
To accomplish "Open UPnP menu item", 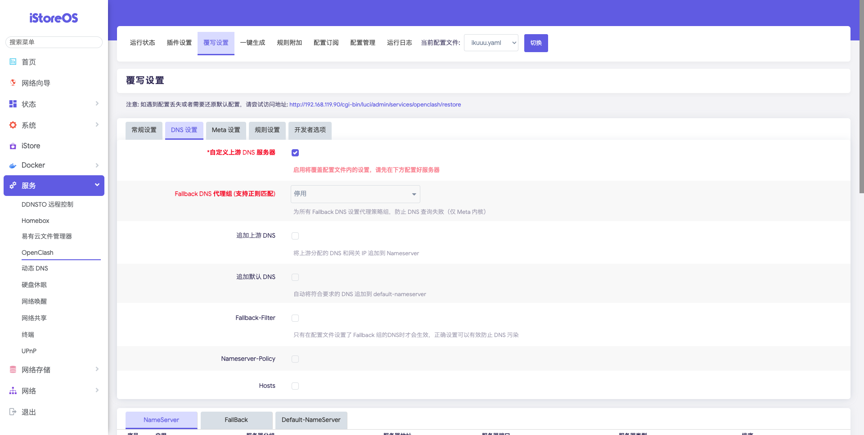I will pyautogui.click(x=29, y=351).
